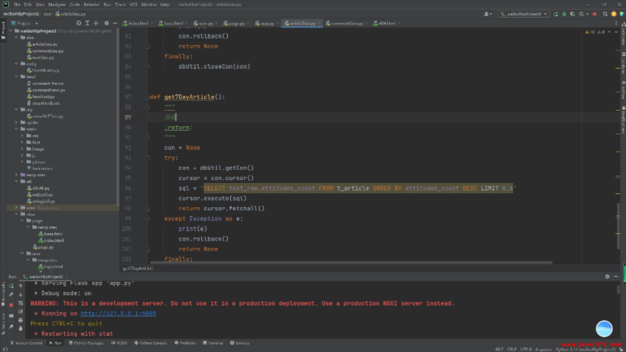626x352 pixels.
Task: Expand the spider folder in project tree
Action: point(16,123)
